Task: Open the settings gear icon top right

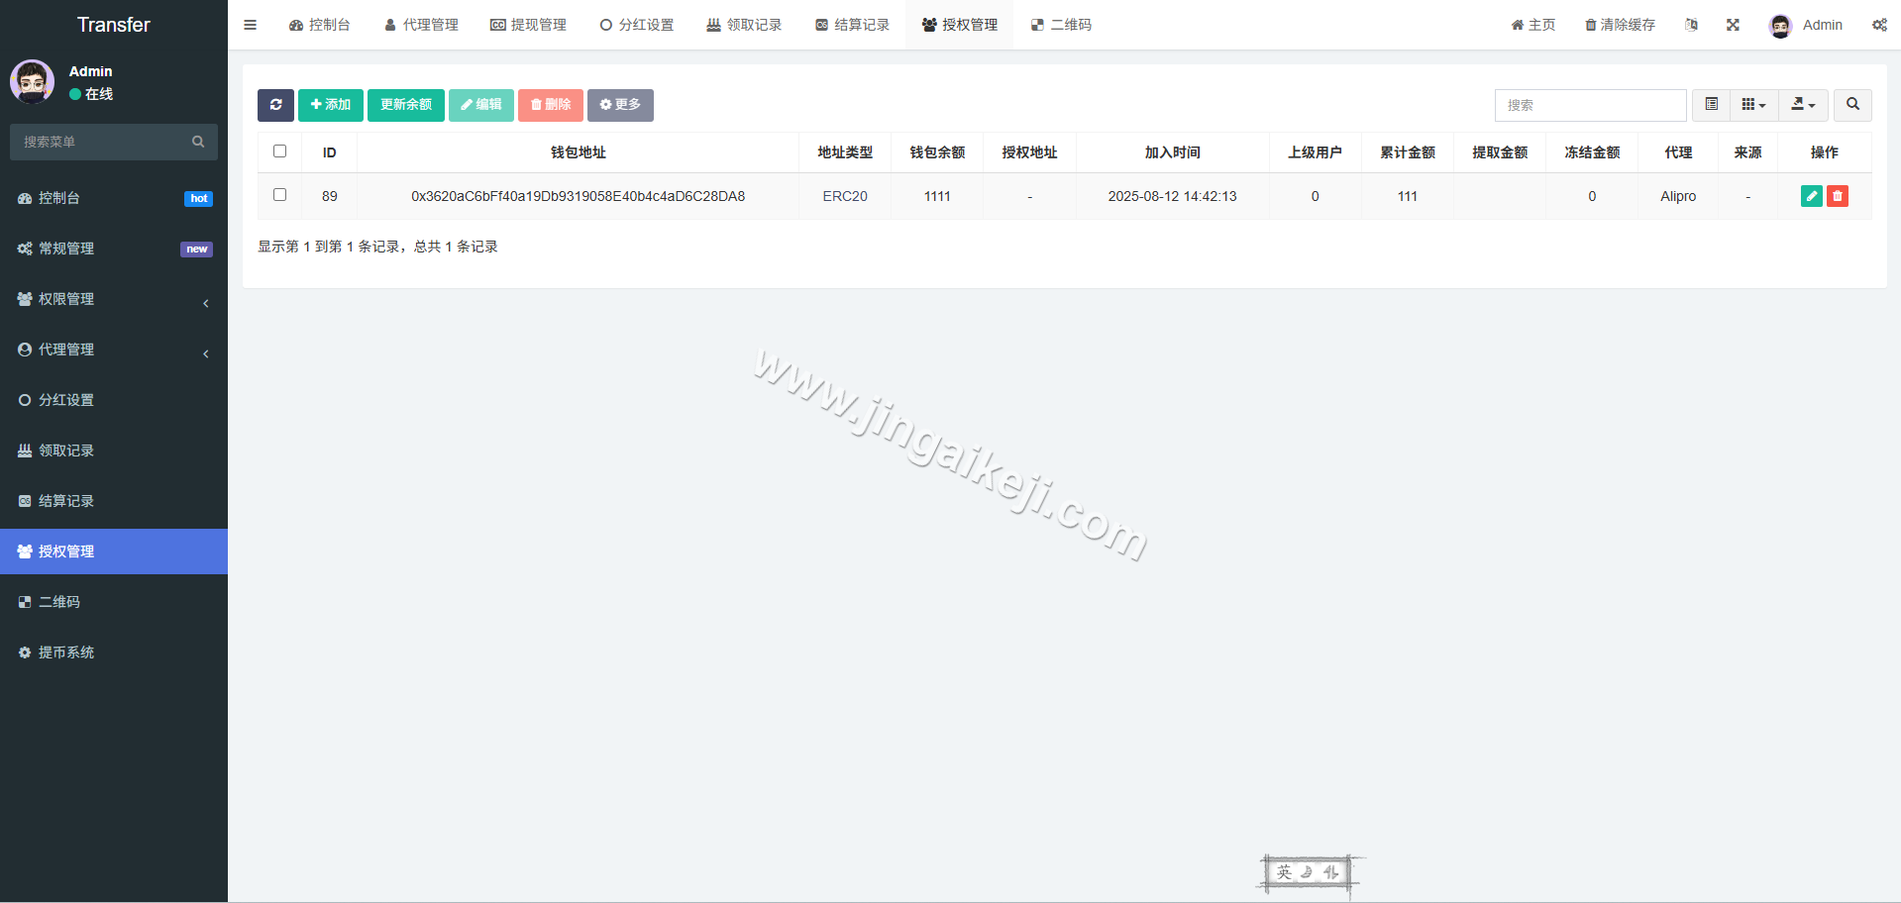Action: [x=1879, y=25]
